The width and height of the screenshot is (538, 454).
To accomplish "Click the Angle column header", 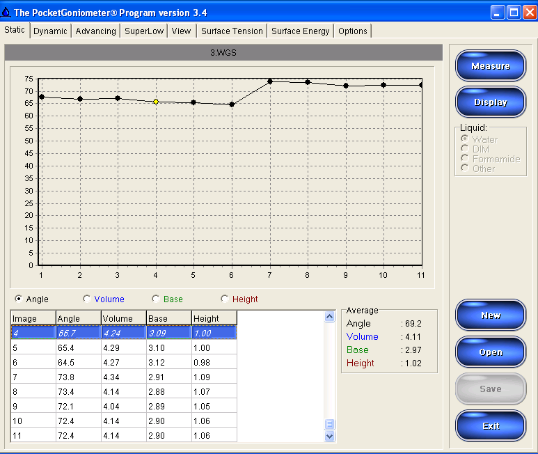I will coord(79,318).
